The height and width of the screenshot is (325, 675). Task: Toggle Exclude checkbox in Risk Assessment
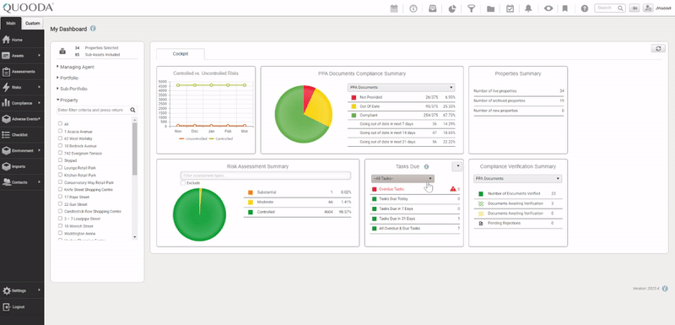183,183
